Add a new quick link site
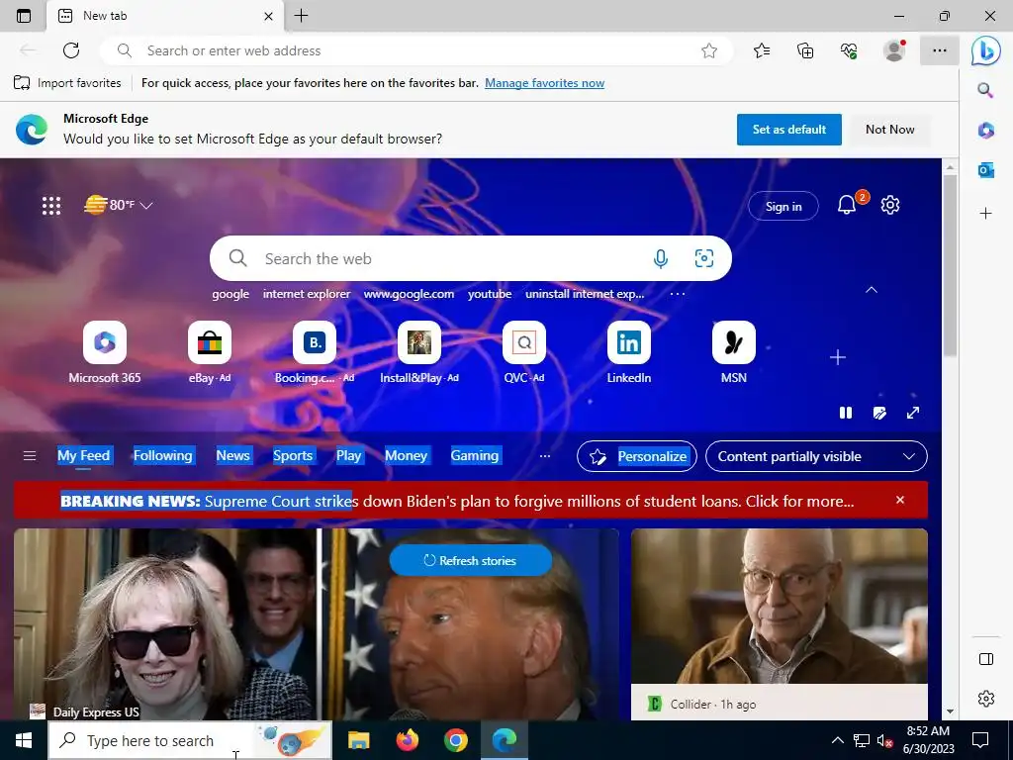Image resolution: width=1013 pixels, height=760 pixels. 838,357
